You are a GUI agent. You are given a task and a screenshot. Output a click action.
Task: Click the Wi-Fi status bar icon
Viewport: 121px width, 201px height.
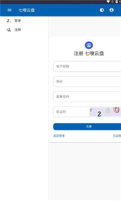click(108, 2)
